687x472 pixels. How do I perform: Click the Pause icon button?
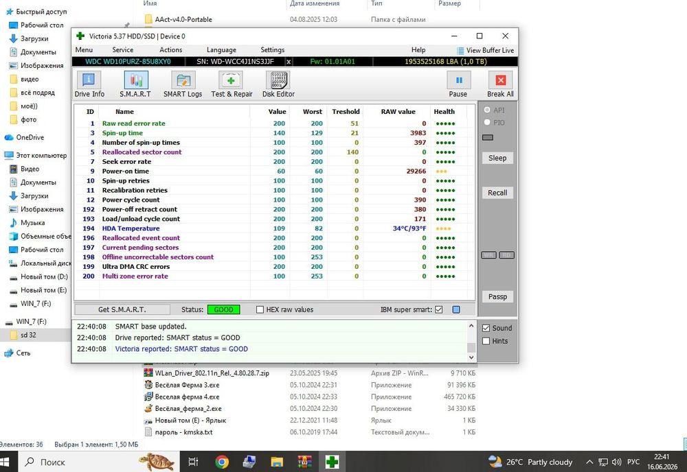click(459, 80)
